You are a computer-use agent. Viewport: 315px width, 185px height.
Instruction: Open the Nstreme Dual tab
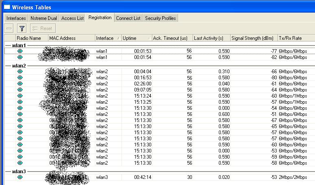pos(44,18)
